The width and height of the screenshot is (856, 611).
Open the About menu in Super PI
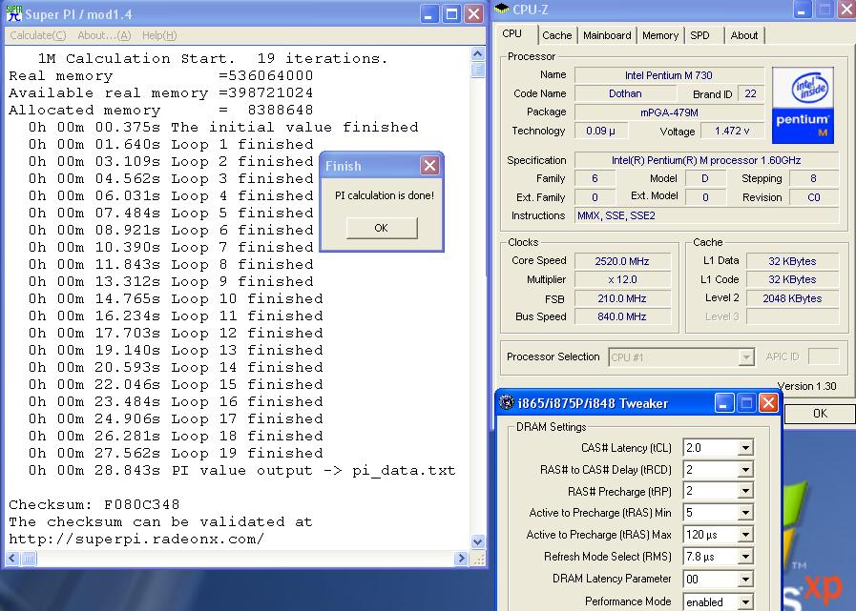pos(104,35)
